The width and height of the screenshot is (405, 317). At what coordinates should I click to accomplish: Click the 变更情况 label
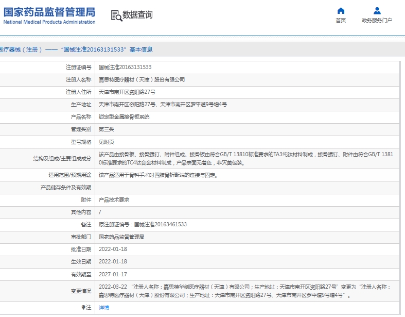click(x=81, y=291)
